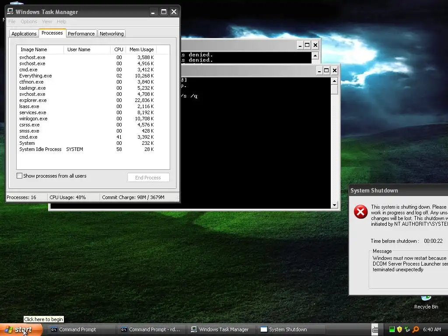The image size is (448, 336).
Task: Click the keyboard language bar icon
Action: 375,330
